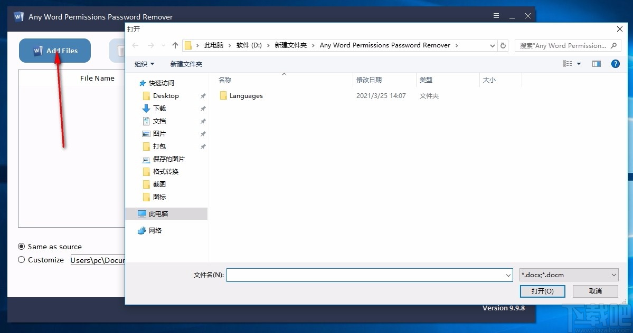Viewport: 633px width, 333px height.
Task: Click inside the file name input field
Action: click(x=364, y=275)
